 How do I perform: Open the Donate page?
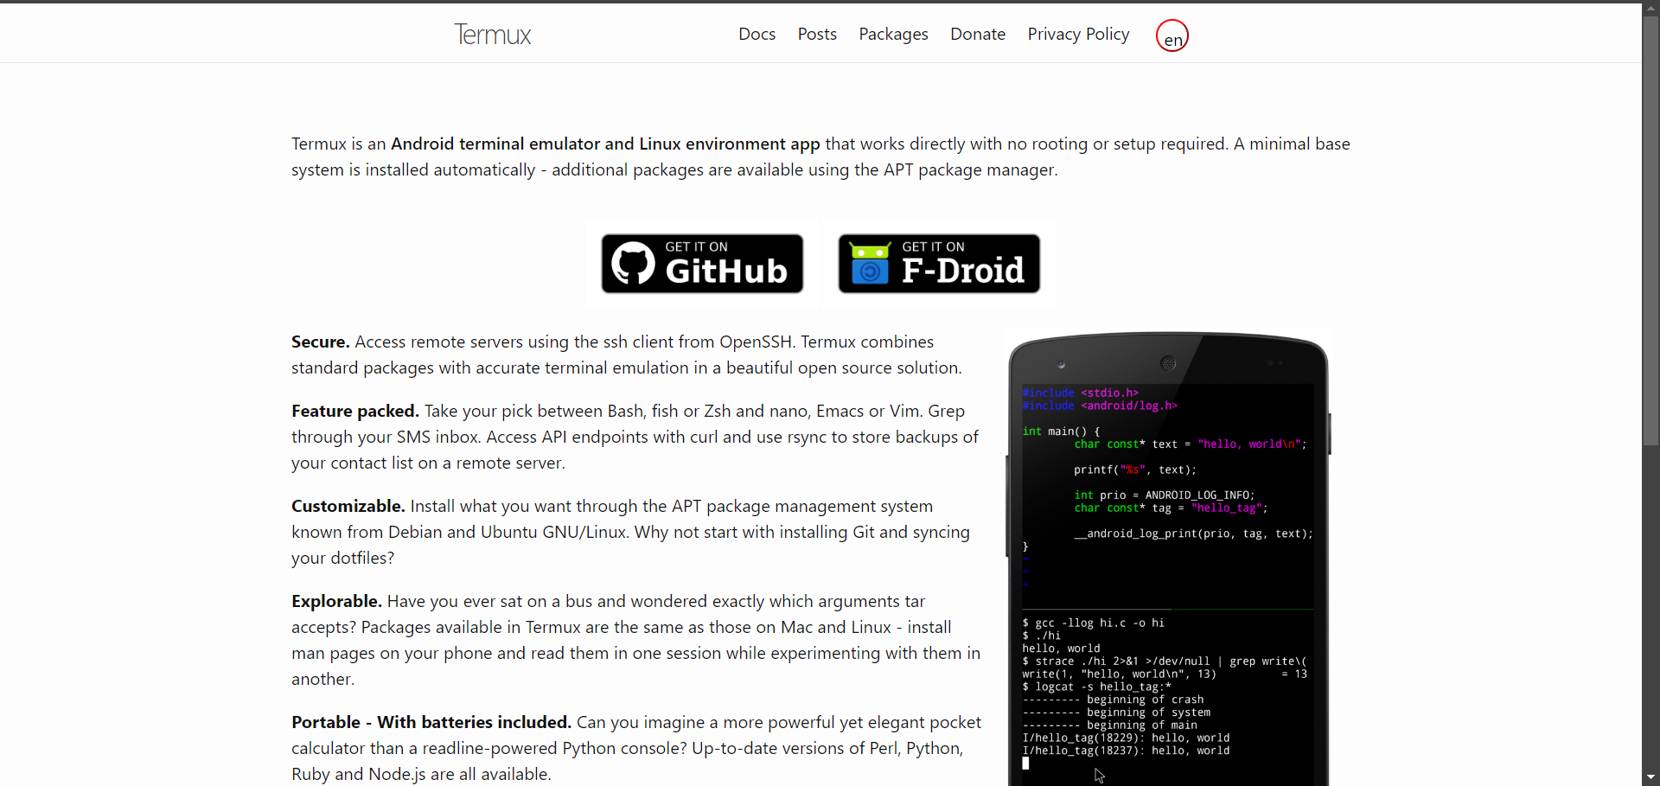(x=978, y=35)
